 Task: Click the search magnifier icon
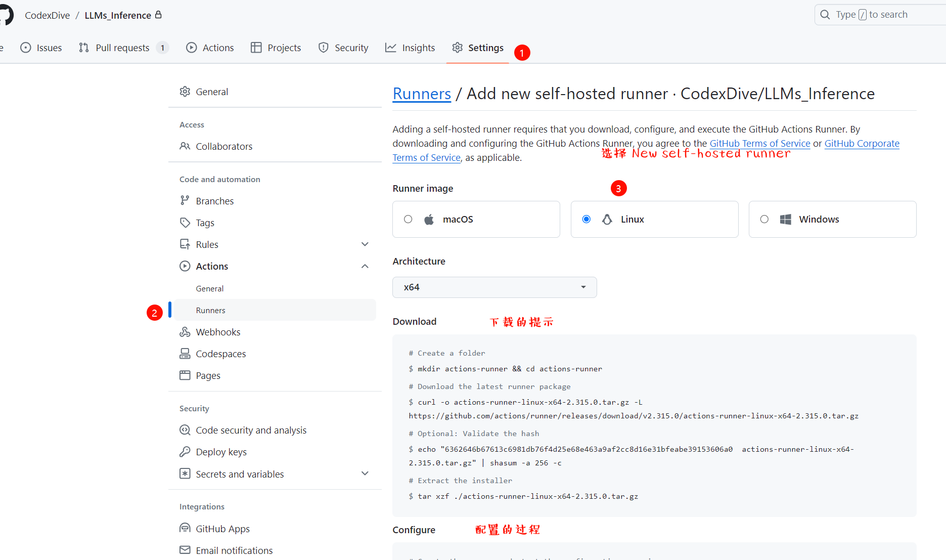point(825,15)
